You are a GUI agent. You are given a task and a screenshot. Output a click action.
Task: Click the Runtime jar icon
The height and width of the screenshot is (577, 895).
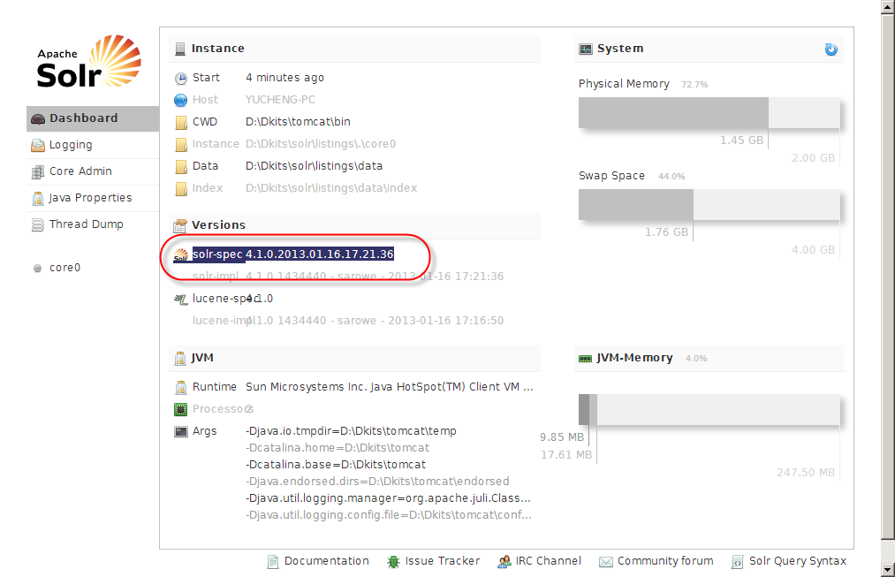point(181,388)
